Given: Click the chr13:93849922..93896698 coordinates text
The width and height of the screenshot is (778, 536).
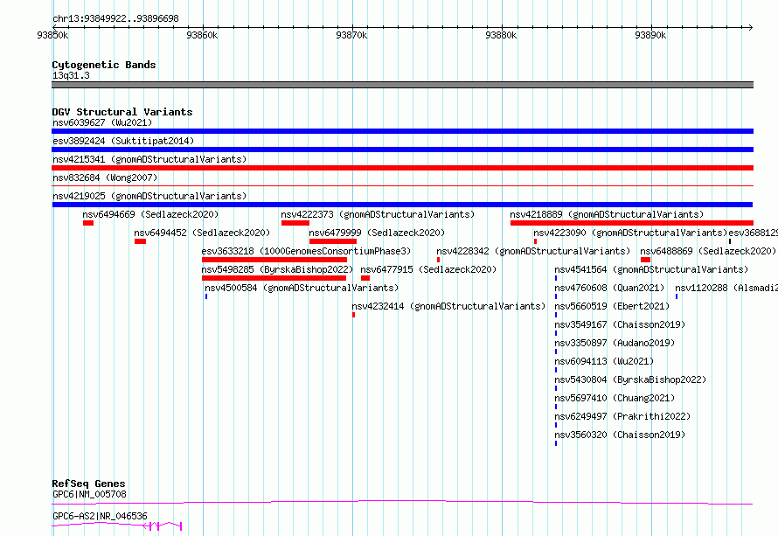Looking at the screenshot, I should pos(115,18).
